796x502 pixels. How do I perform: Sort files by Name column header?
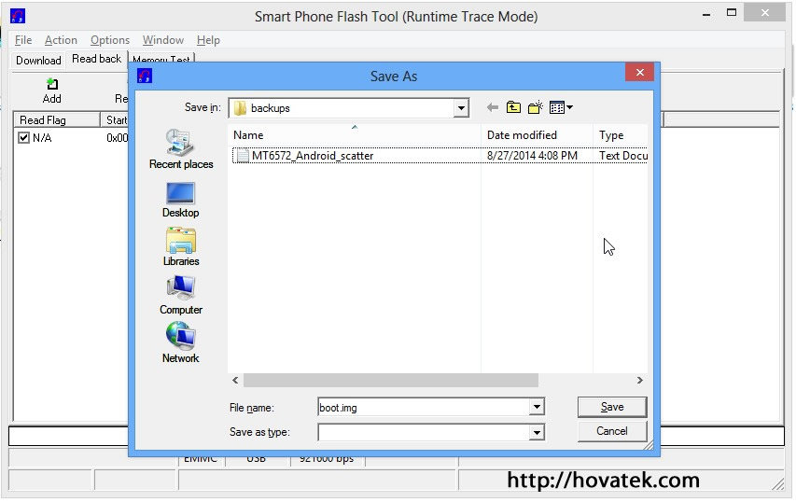click(x=355, y=135)
